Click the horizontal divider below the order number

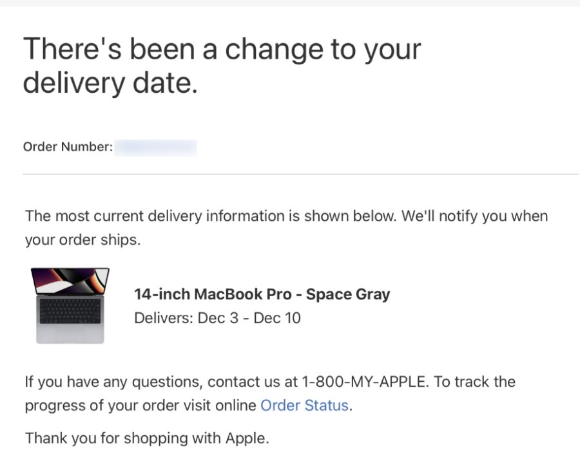(x=300, y=174)
